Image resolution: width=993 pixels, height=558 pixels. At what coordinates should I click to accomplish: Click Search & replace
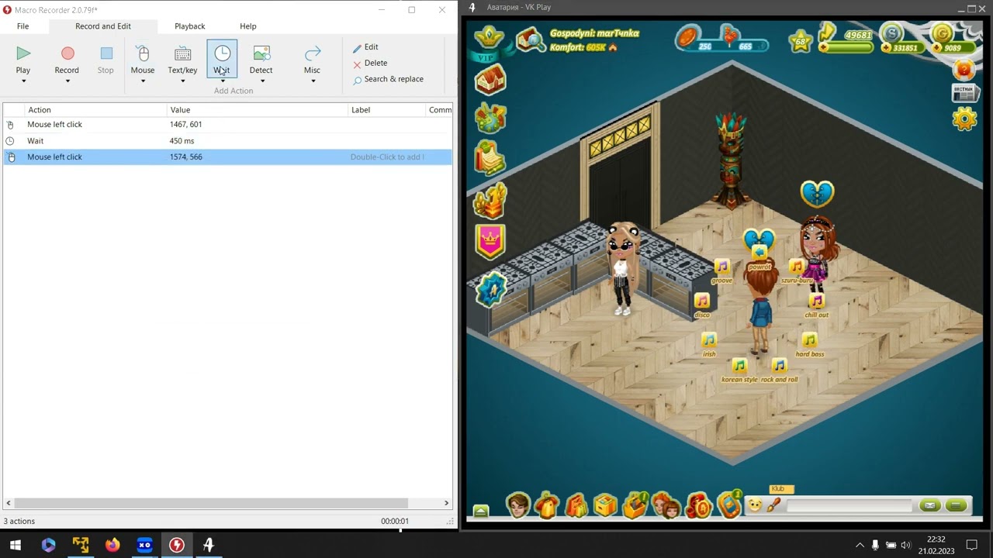(x=388, y=79)
